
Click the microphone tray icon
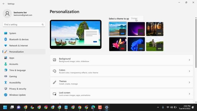pyautogui.click(x=163, y=107)
